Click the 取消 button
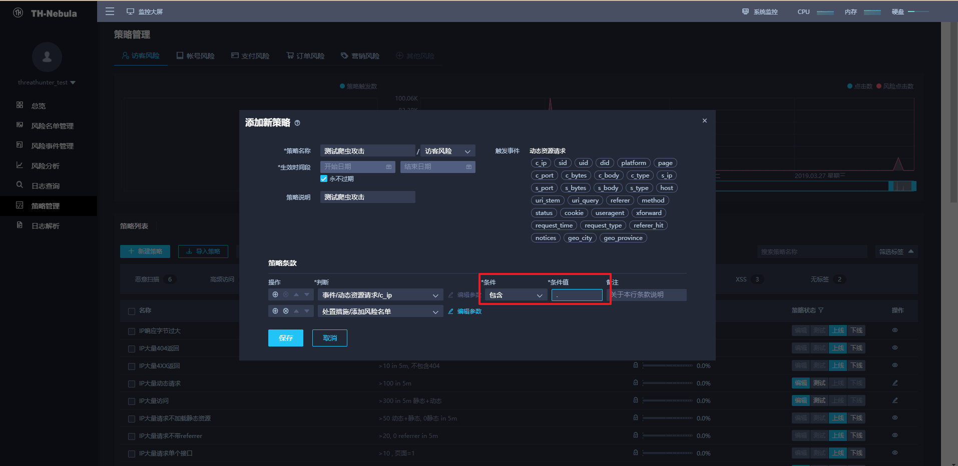958x466 pixels. tap(330, 338)
